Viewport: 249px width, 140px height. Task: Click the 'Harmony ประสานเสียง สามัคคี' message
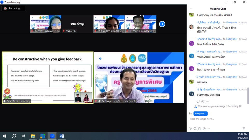coord(215,15)
